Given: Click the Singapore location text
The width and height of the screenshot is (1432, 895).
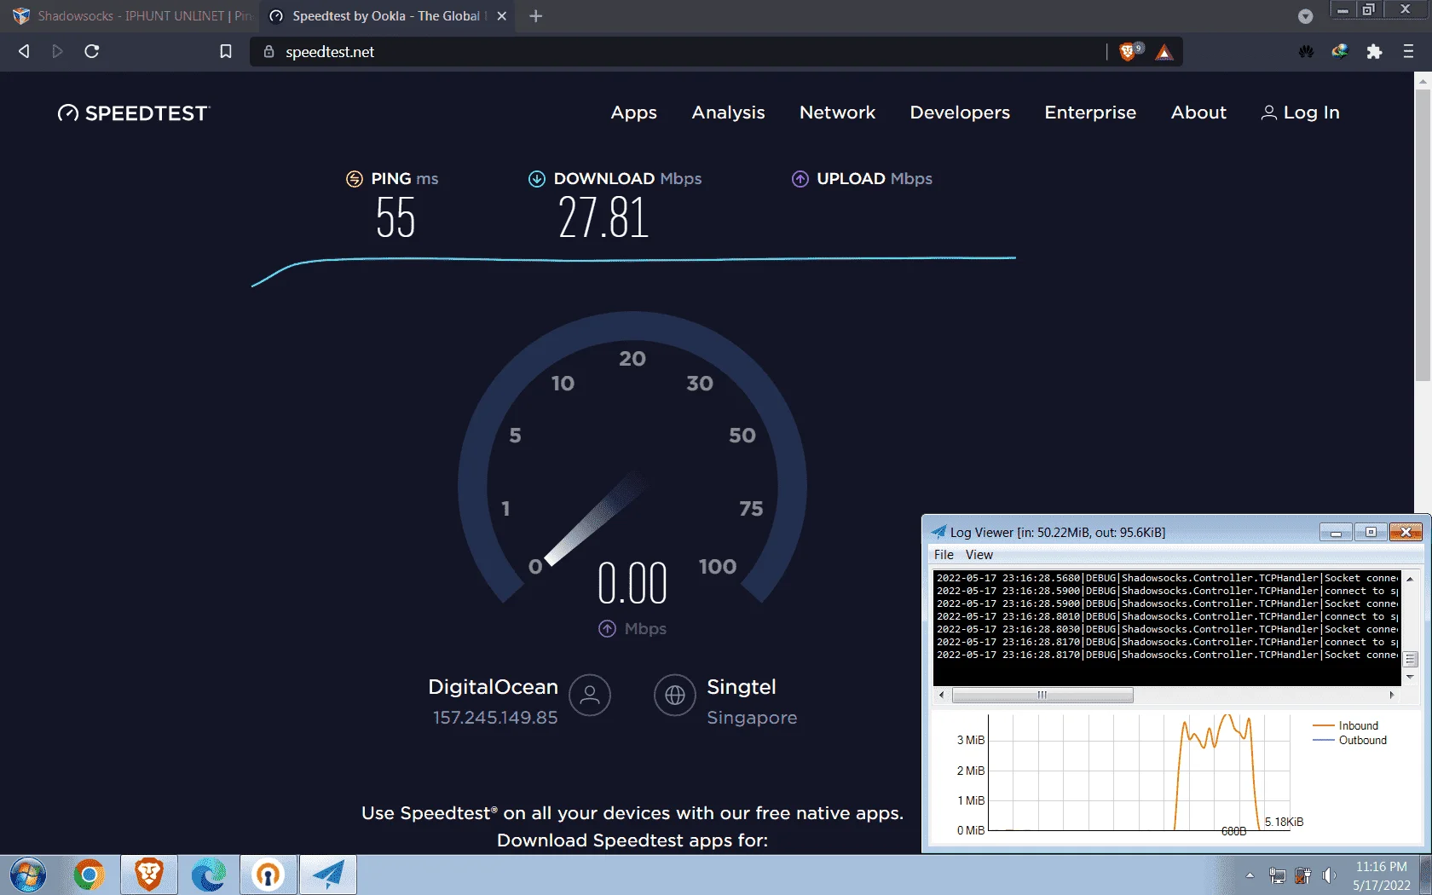Looking at the screenshot, I should pyautogui.click(x=752, y=718).
